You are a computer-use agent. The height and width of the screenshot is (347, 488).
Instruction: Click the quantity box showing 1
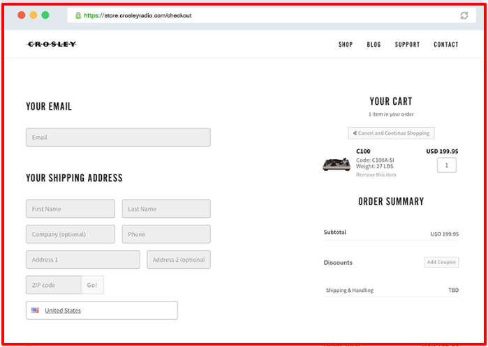(447, 165)
